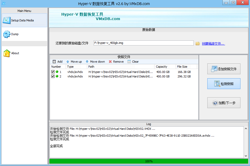Select the path cell of row 1
Screen dimensions: 250x166
click(x=121, y=72)
